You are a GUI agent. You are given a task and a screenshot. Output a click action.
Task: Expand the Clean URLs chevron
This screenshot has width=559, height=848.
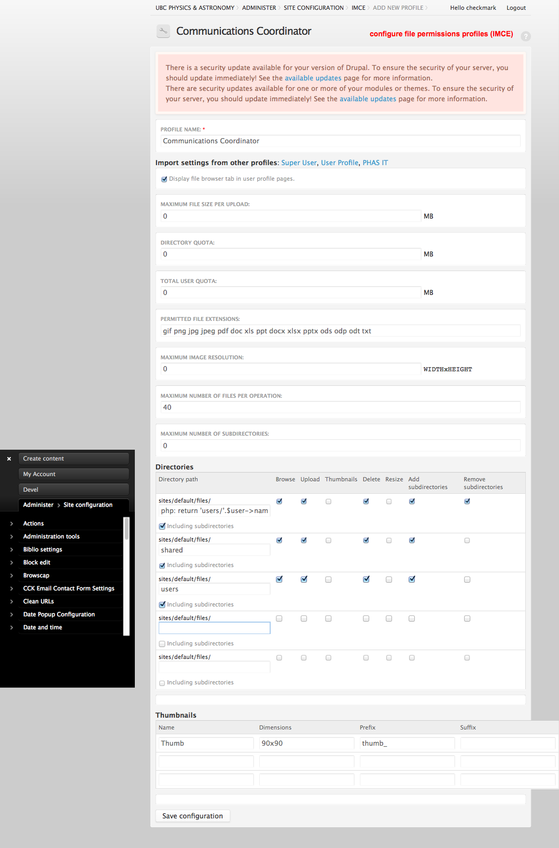coord(11,601)
